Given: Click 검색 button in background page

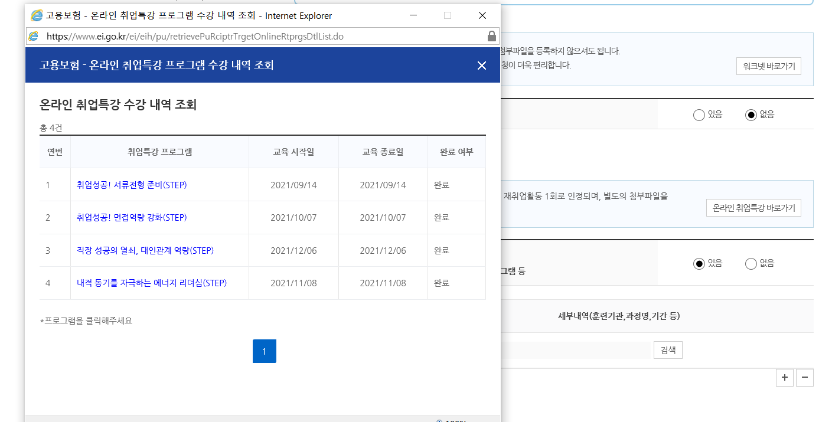Looking at the screenshot, I should pyautogui.click(x=668, y=350).
